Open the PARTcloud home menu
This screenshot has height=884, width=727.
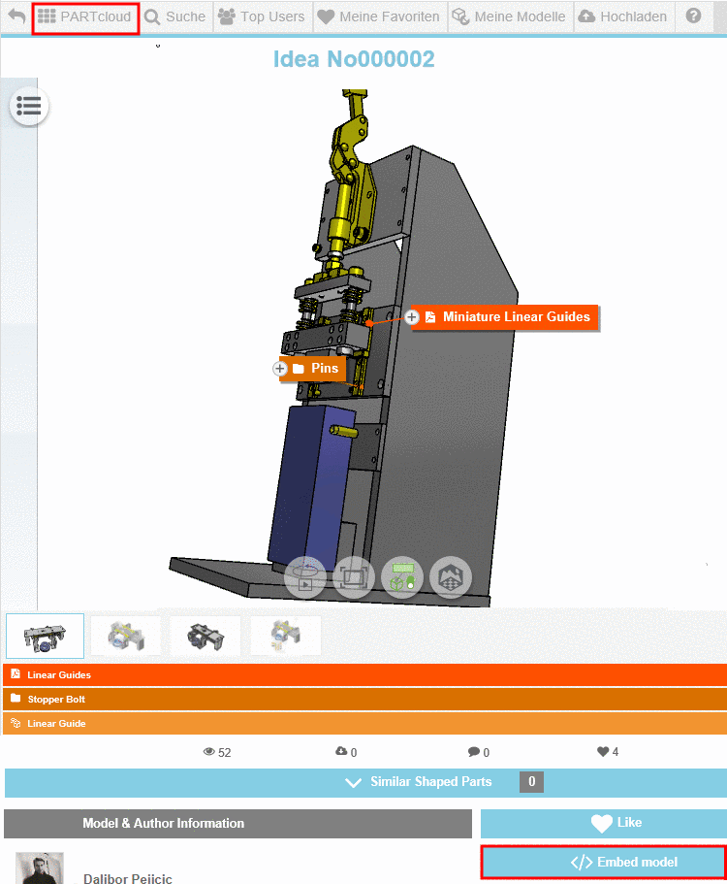click(x=85, y=16)
